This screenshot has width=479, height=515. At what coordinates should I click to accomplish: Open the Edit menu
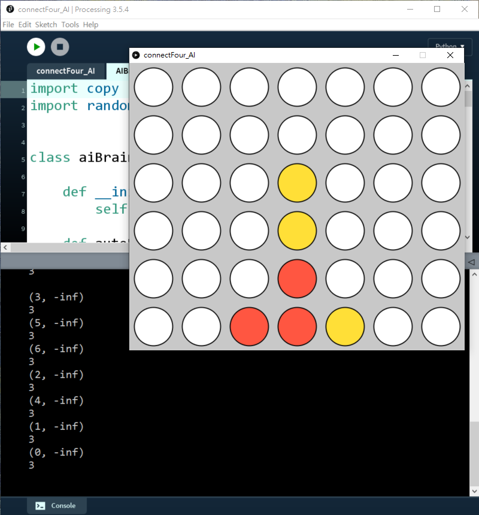coord(25,25)
